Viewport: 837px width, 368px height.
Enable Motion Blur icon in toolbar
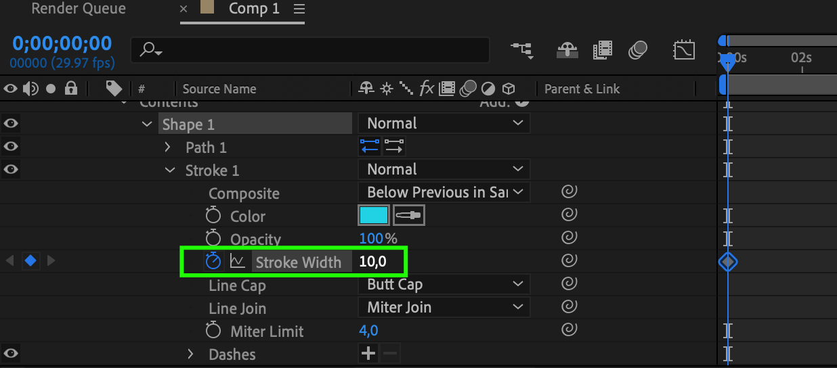click(x=638, y=50)
